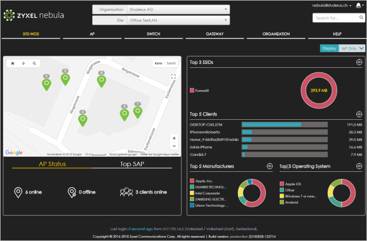Click the map locate crosshair icon
Image resolution: width=367 pixels, height=241 pixels.
coord(23,63)
